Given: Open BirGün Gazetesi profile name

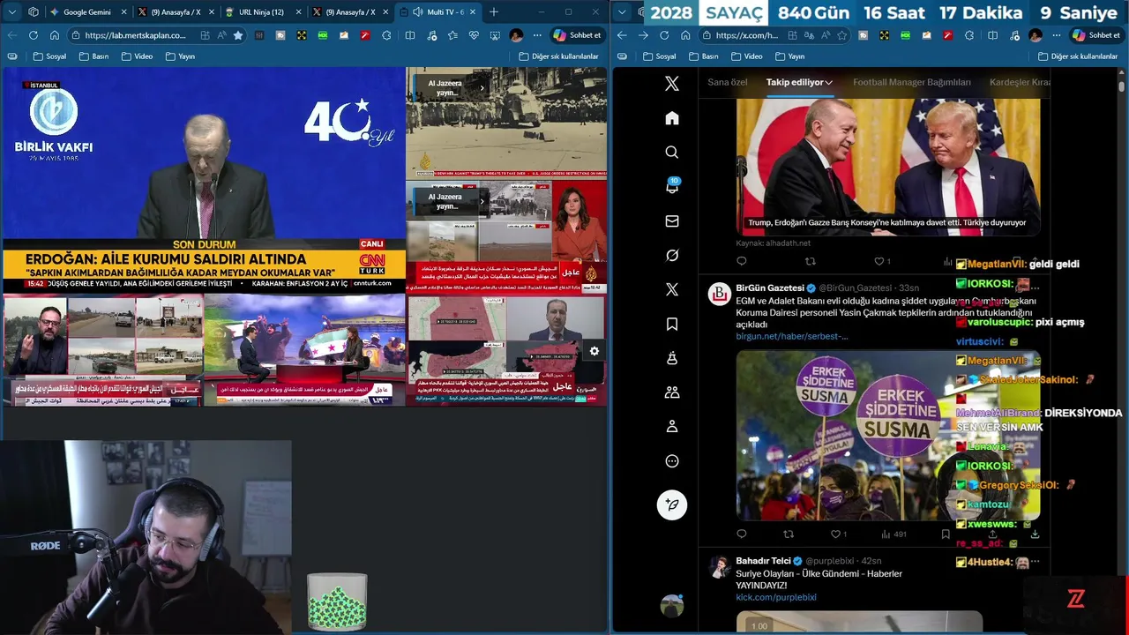Looking at the screenshot, I should 770,288.
